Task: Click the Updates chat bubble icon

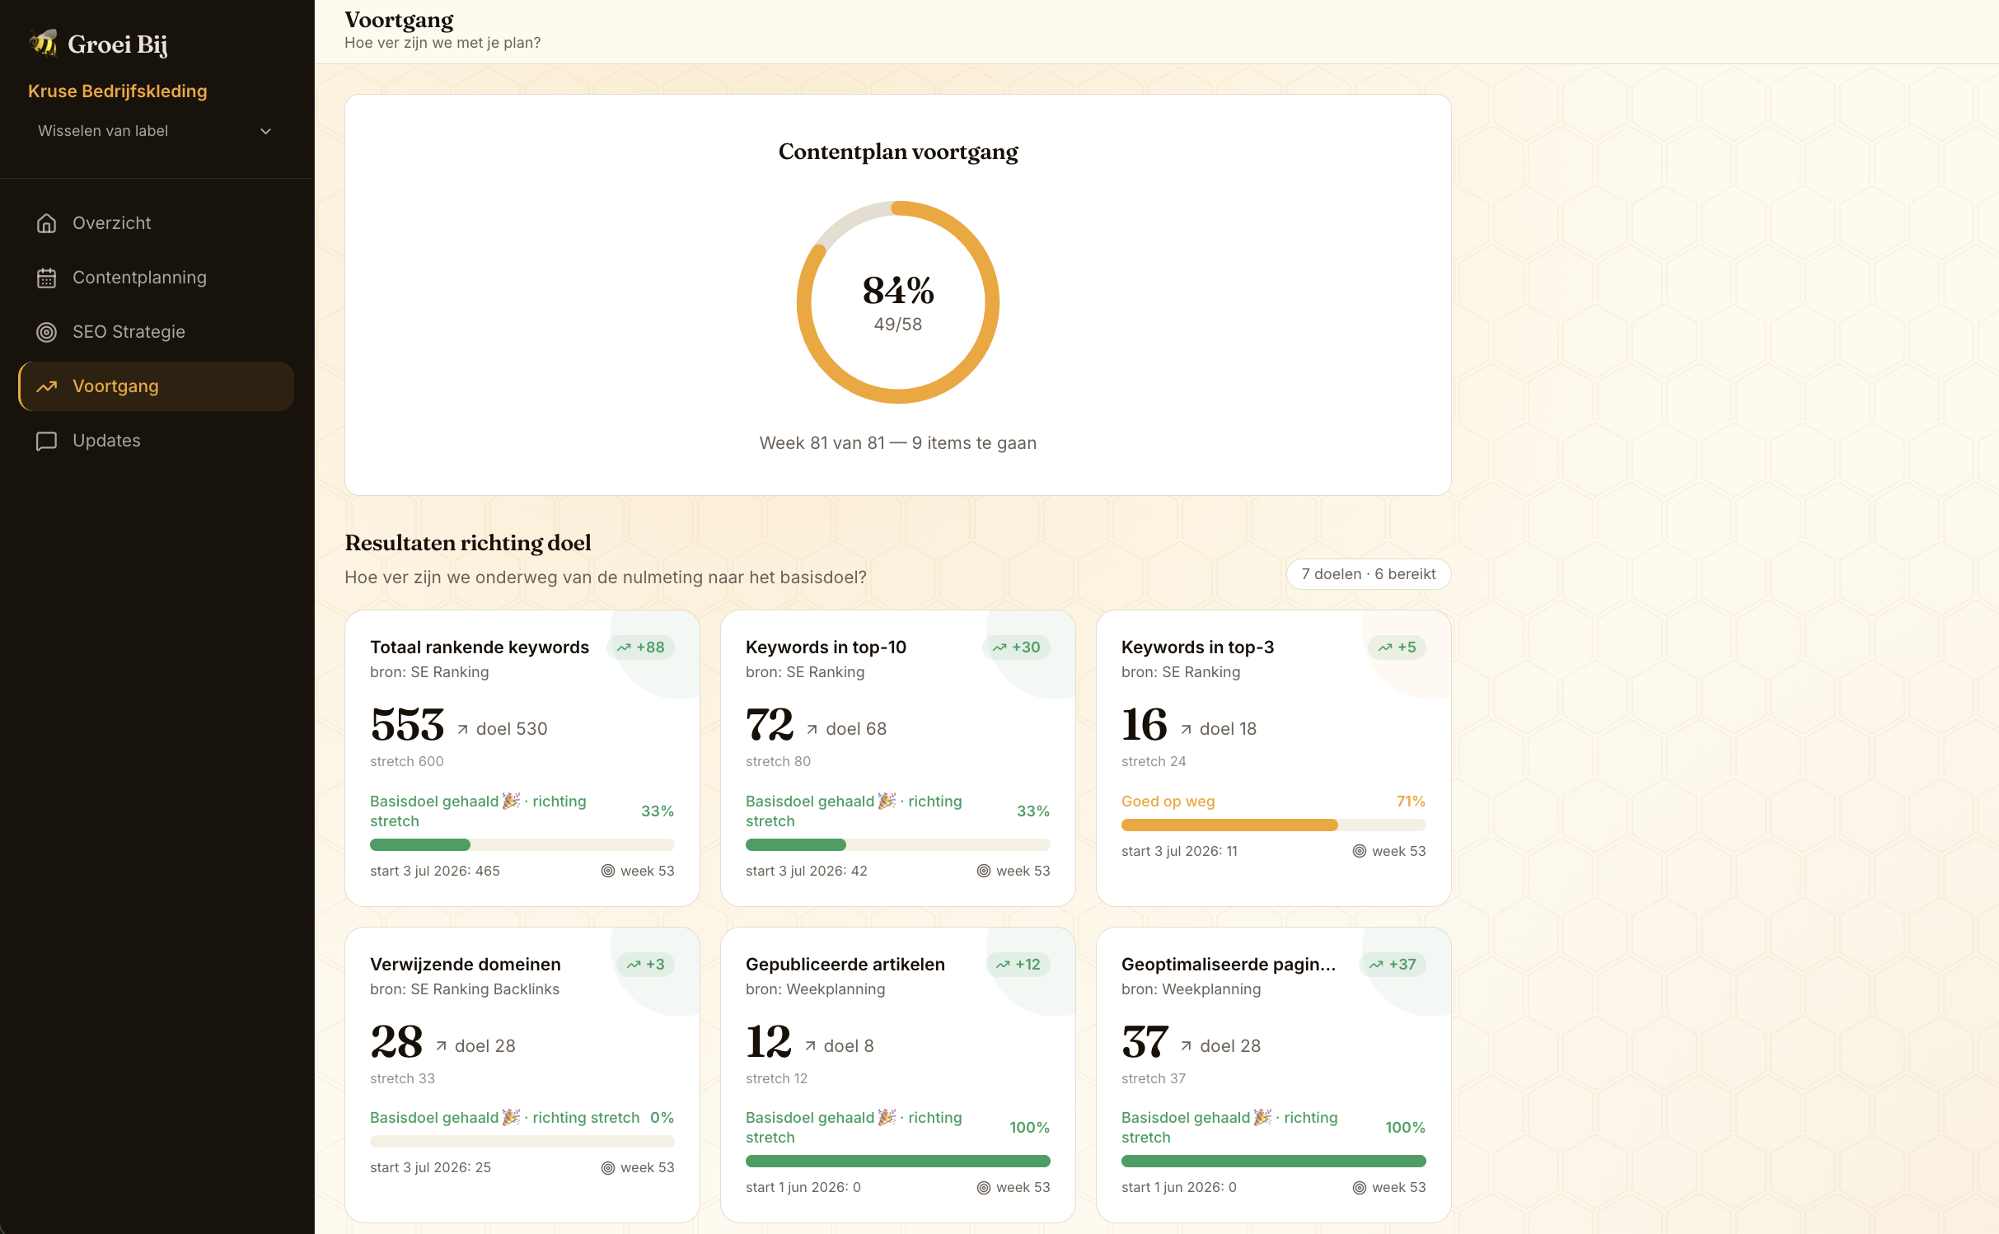Action: click(x=47, y=441)
